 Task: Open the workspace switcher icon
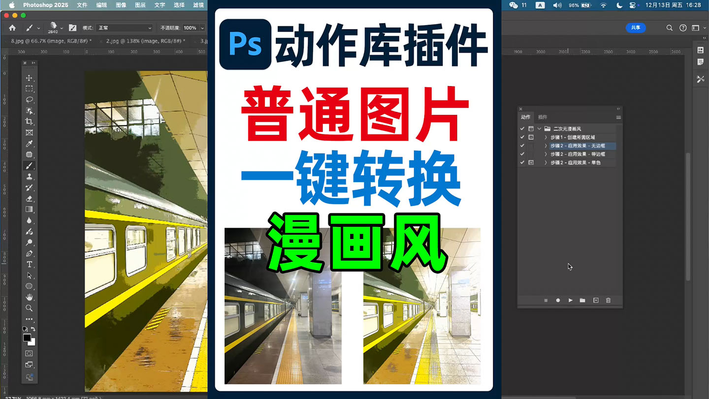pyautogui.click(x=696, y=28)
